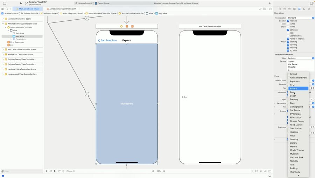Viewport: 315px width, 178px height.
Task: Run the project with the play button
Action: [21, 3]
